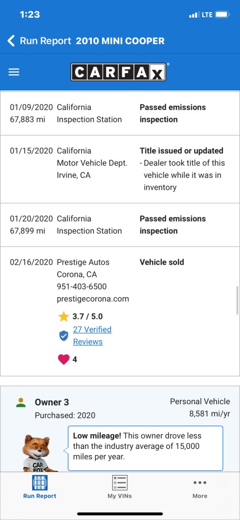Open the My VINs tab
240x520 pixels.
[120, 487]
